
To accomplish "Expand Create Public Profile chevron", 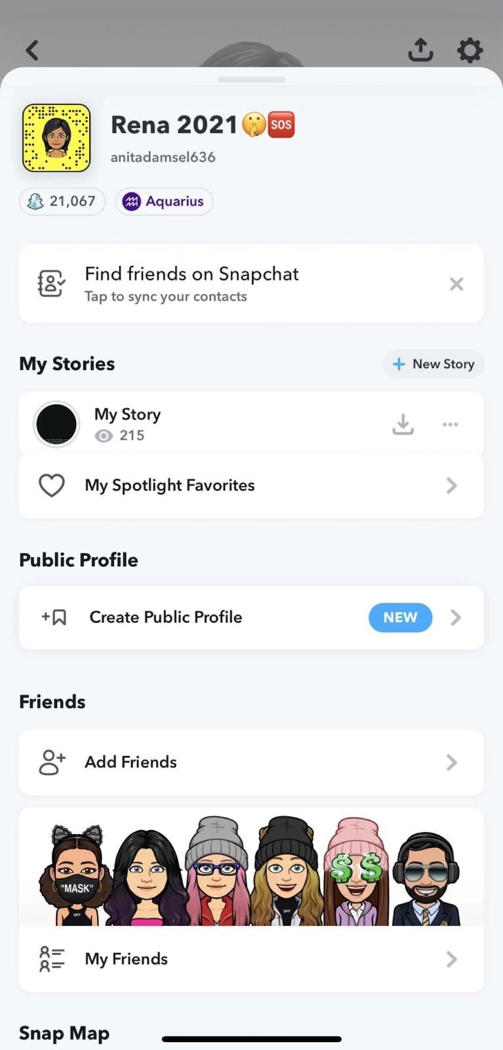I will pyautogui.click(x=456, y=618).
